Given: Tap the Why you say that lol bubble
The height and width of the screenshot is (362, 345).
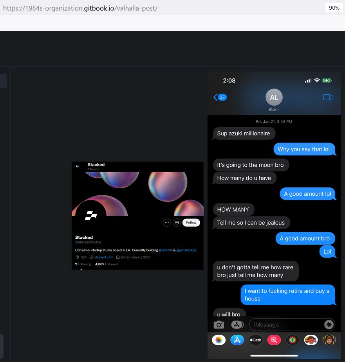Looking at the screenshot, I should [x=304, y=149].
